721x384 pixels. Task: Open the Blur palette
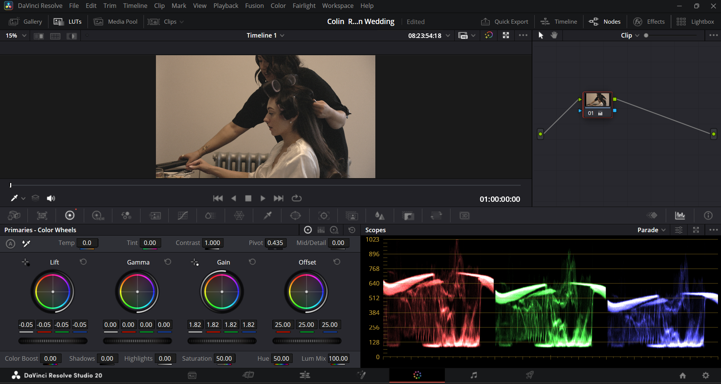[x=380, y=216]
